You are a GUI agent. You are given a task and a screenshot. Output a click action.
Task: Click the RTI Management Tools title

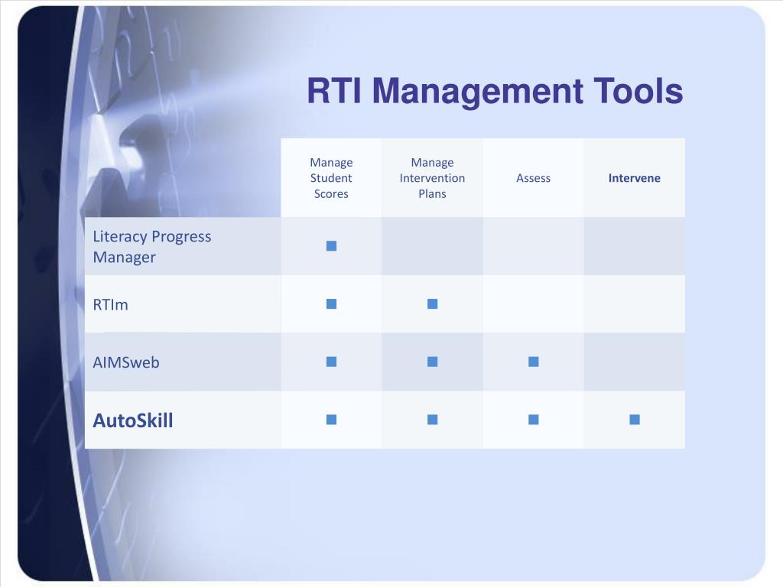click(495, 92)
